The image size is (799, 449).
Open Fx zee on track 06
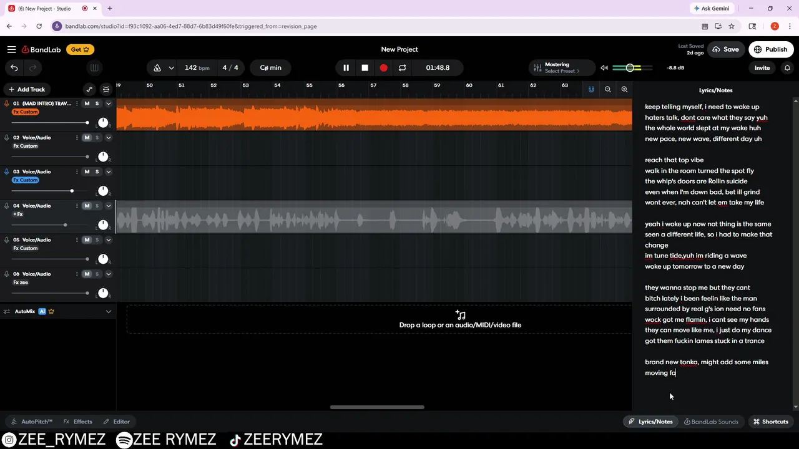coord(21,282)
